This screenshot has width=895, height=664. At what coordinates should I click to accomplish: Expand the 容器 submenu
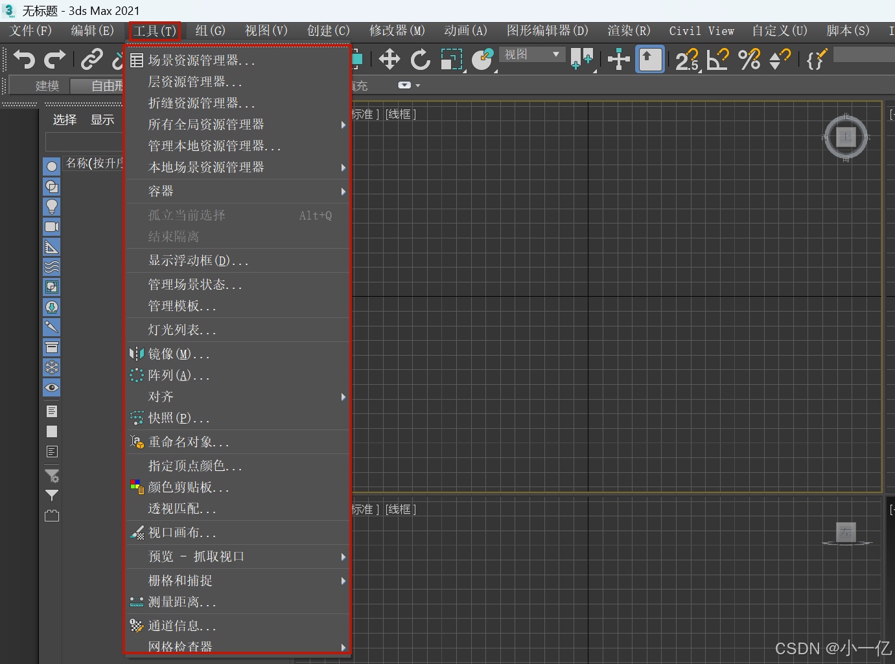click(238, 191)
